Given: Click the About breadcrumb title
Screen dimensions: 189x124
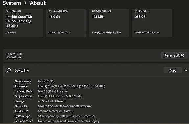Looking at the screenshot, I should click(38, 3).
